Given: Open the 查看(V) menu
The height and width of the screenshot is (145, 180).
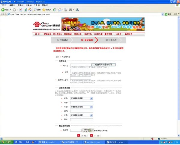Looking at the screenshot, I should coord(20,5).
